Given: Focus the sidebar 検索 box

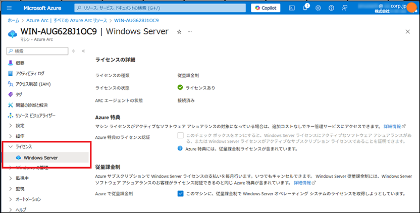Looking at the screenshot, I should [x=37, y=51].
